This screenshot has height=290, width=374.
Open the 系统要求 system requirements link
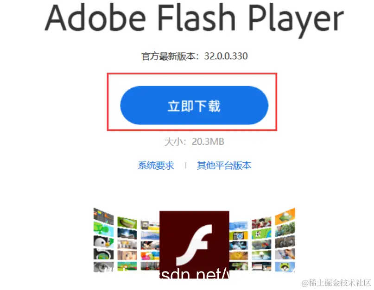(x=156, y=165)
